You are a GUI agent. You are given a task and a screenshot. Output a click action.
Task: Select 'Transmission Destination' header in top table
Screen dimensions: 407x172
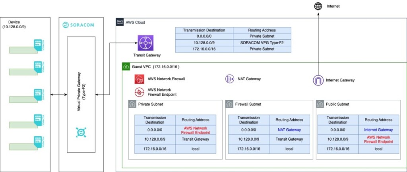204,30
